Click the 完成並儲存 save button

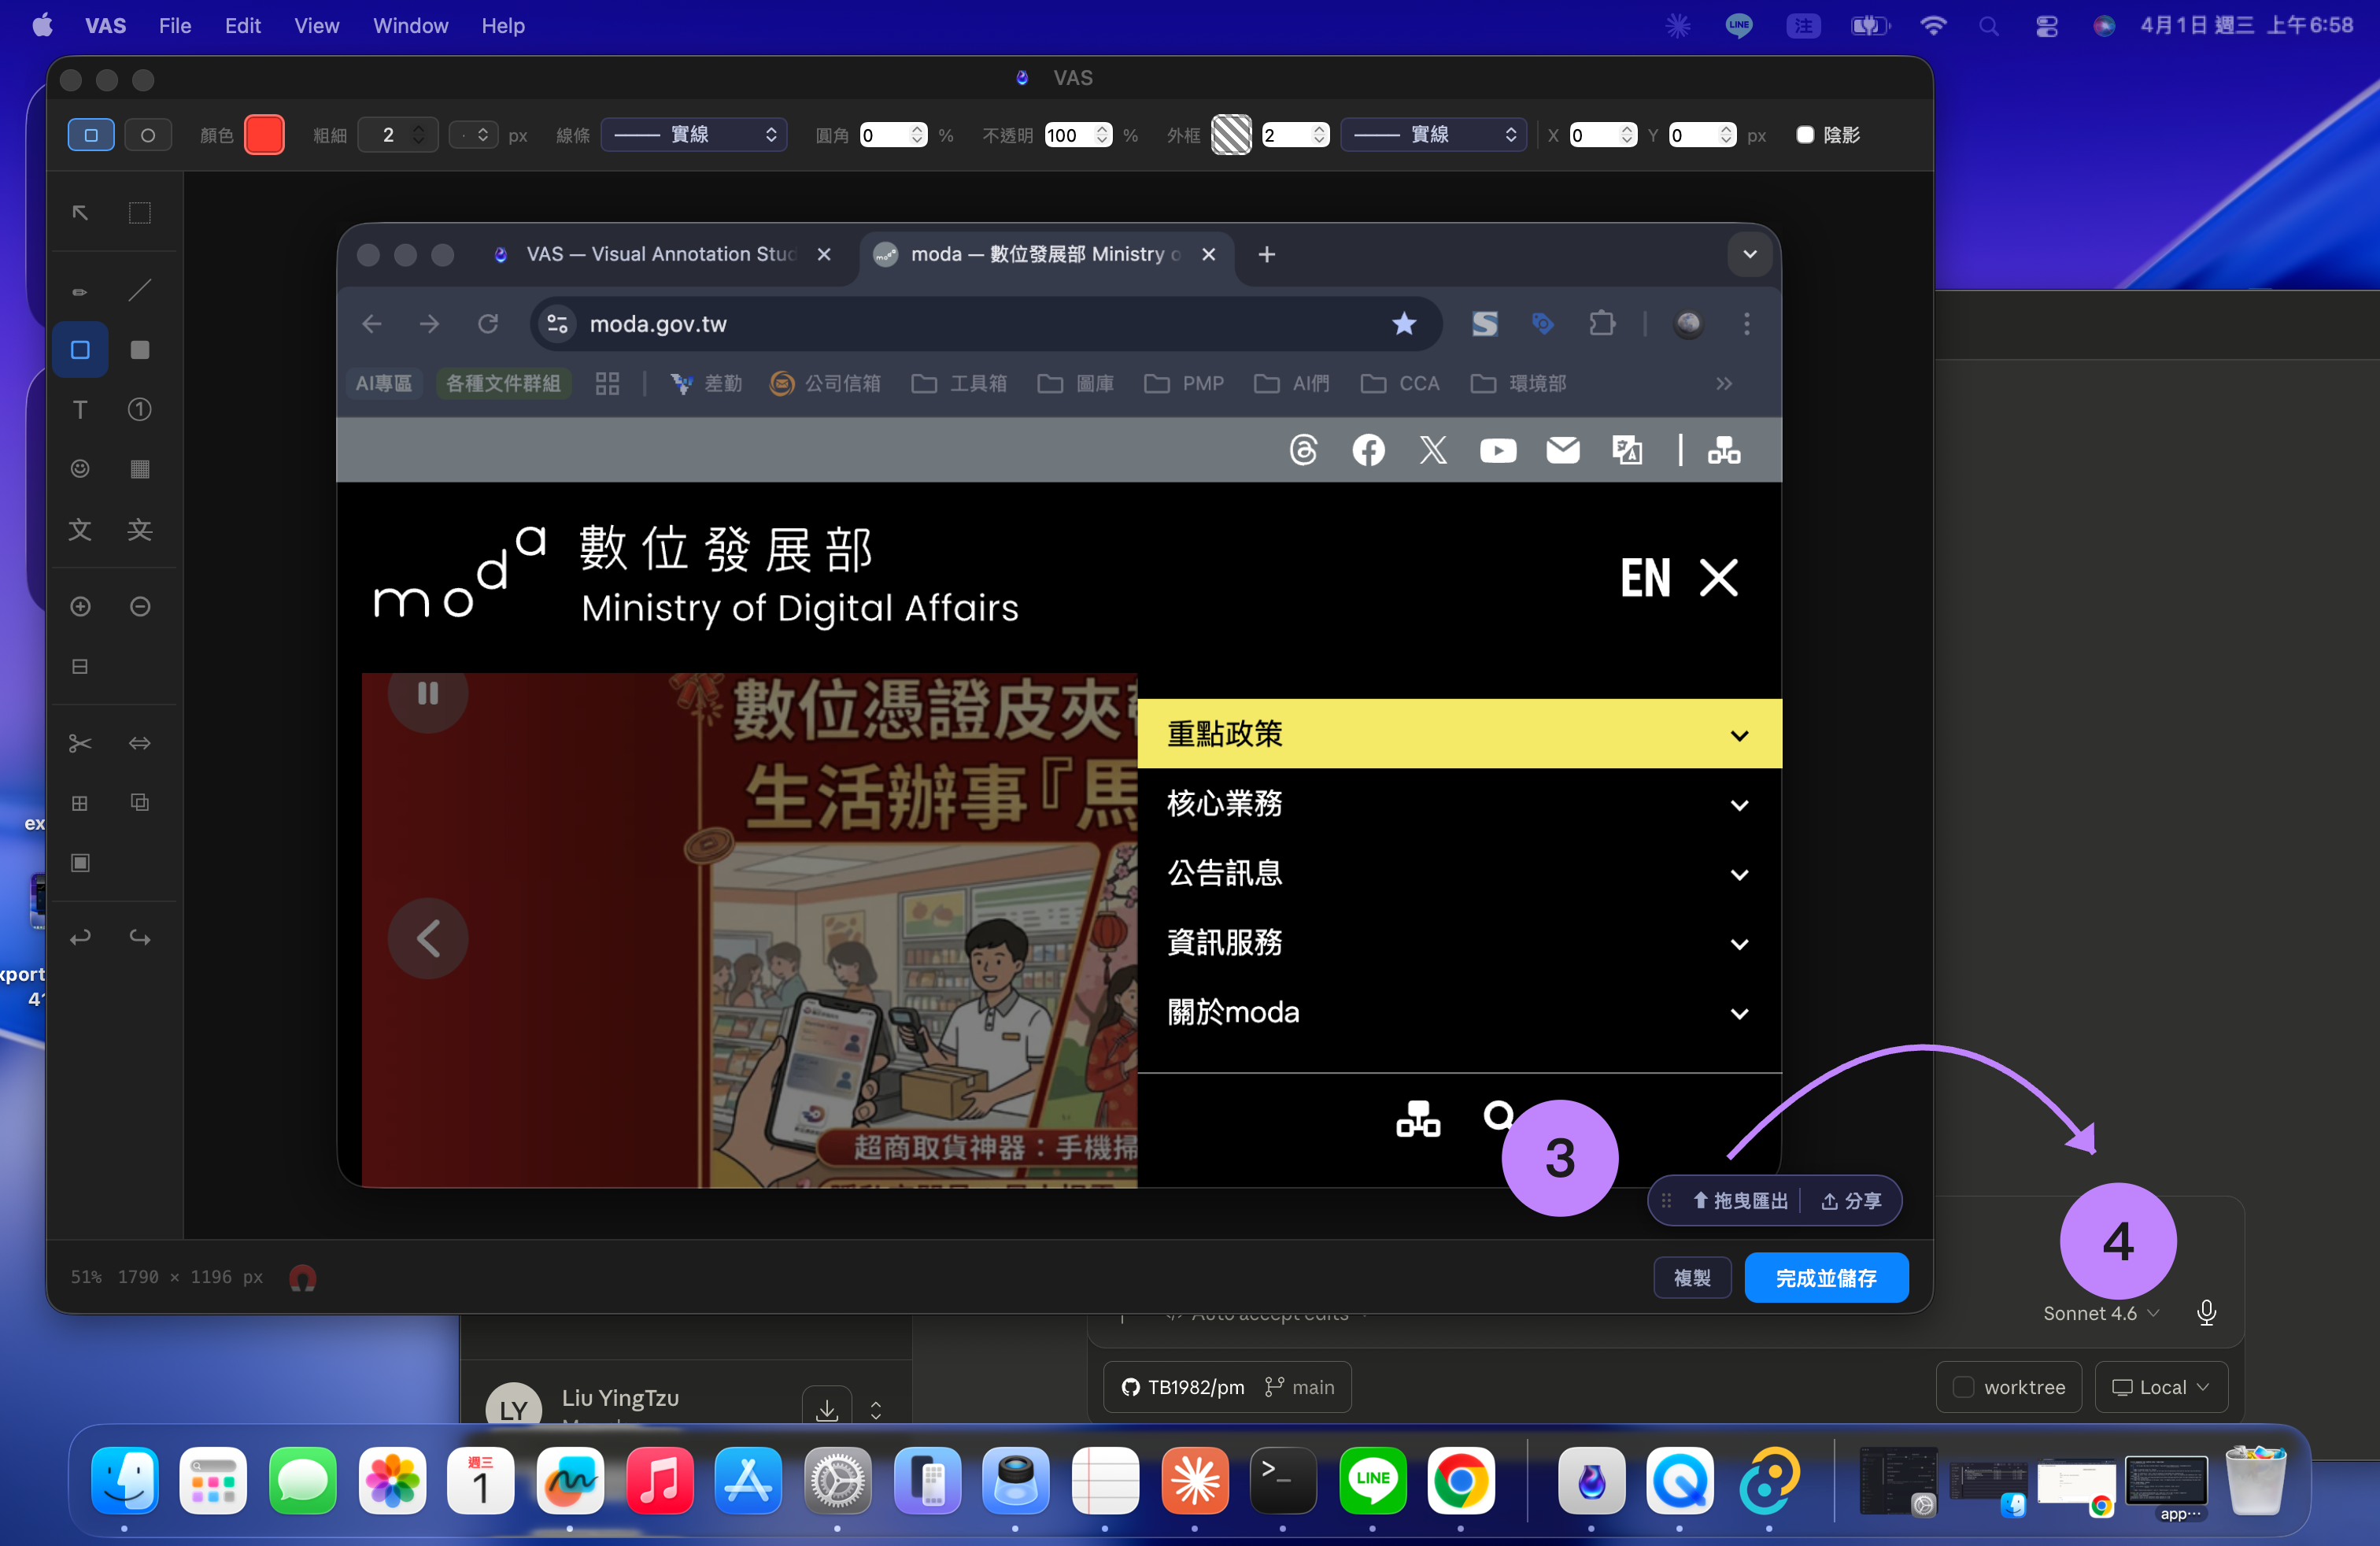click(x=1825, y=1277)
